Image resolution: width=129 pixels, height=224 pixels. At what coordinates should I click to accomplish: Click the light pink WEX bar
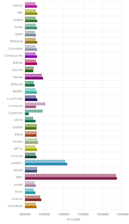pos(70,175)
